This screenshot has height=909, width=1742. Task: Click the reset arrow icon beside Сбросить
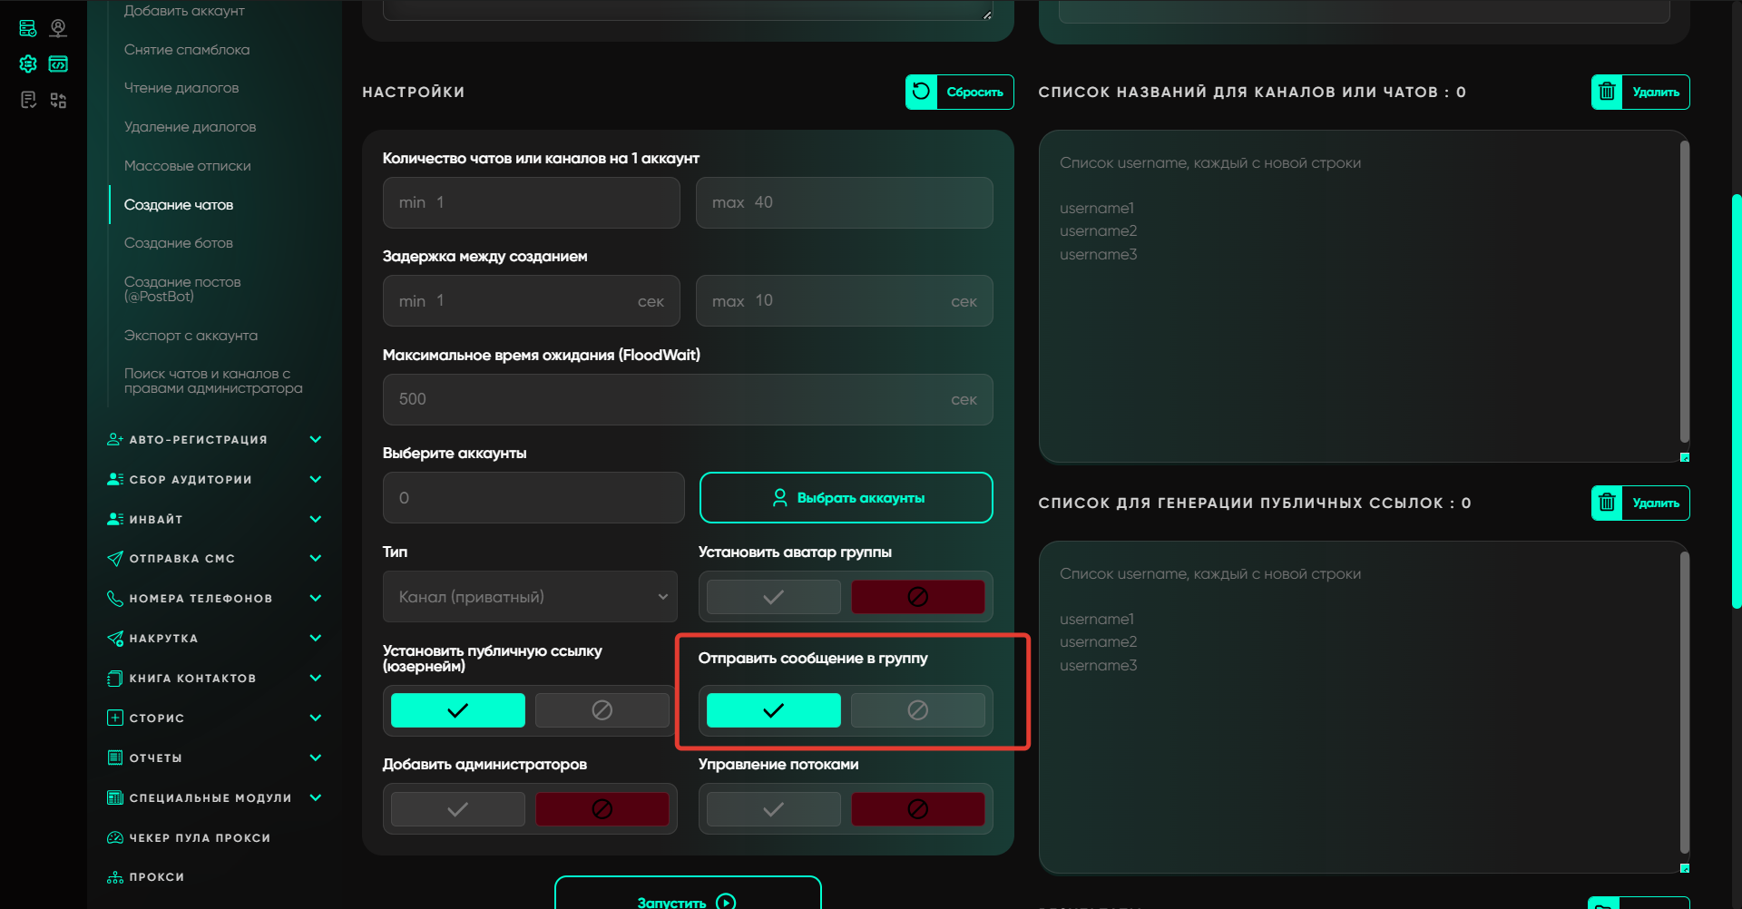pos(921,92)
